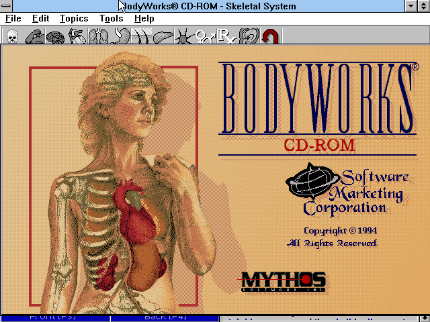Open the Muscular System flexed arm icon
This screenshot has height=322, width=430.
(x=34, y=36)
